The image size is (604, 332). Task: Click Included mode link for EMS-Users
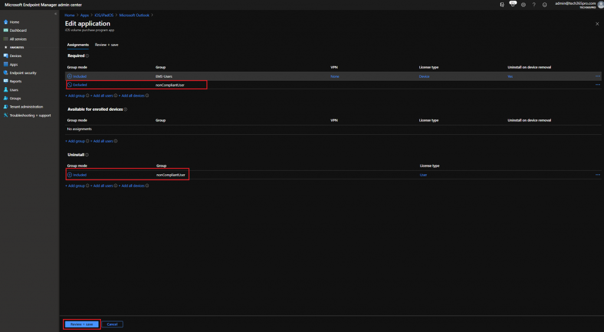click(79, 77)
